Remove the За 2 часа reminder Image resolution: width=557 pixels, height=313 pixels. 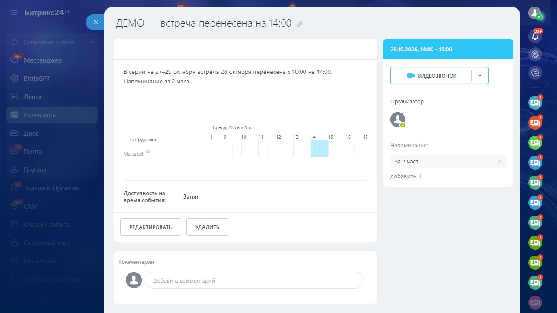(500, 161)
